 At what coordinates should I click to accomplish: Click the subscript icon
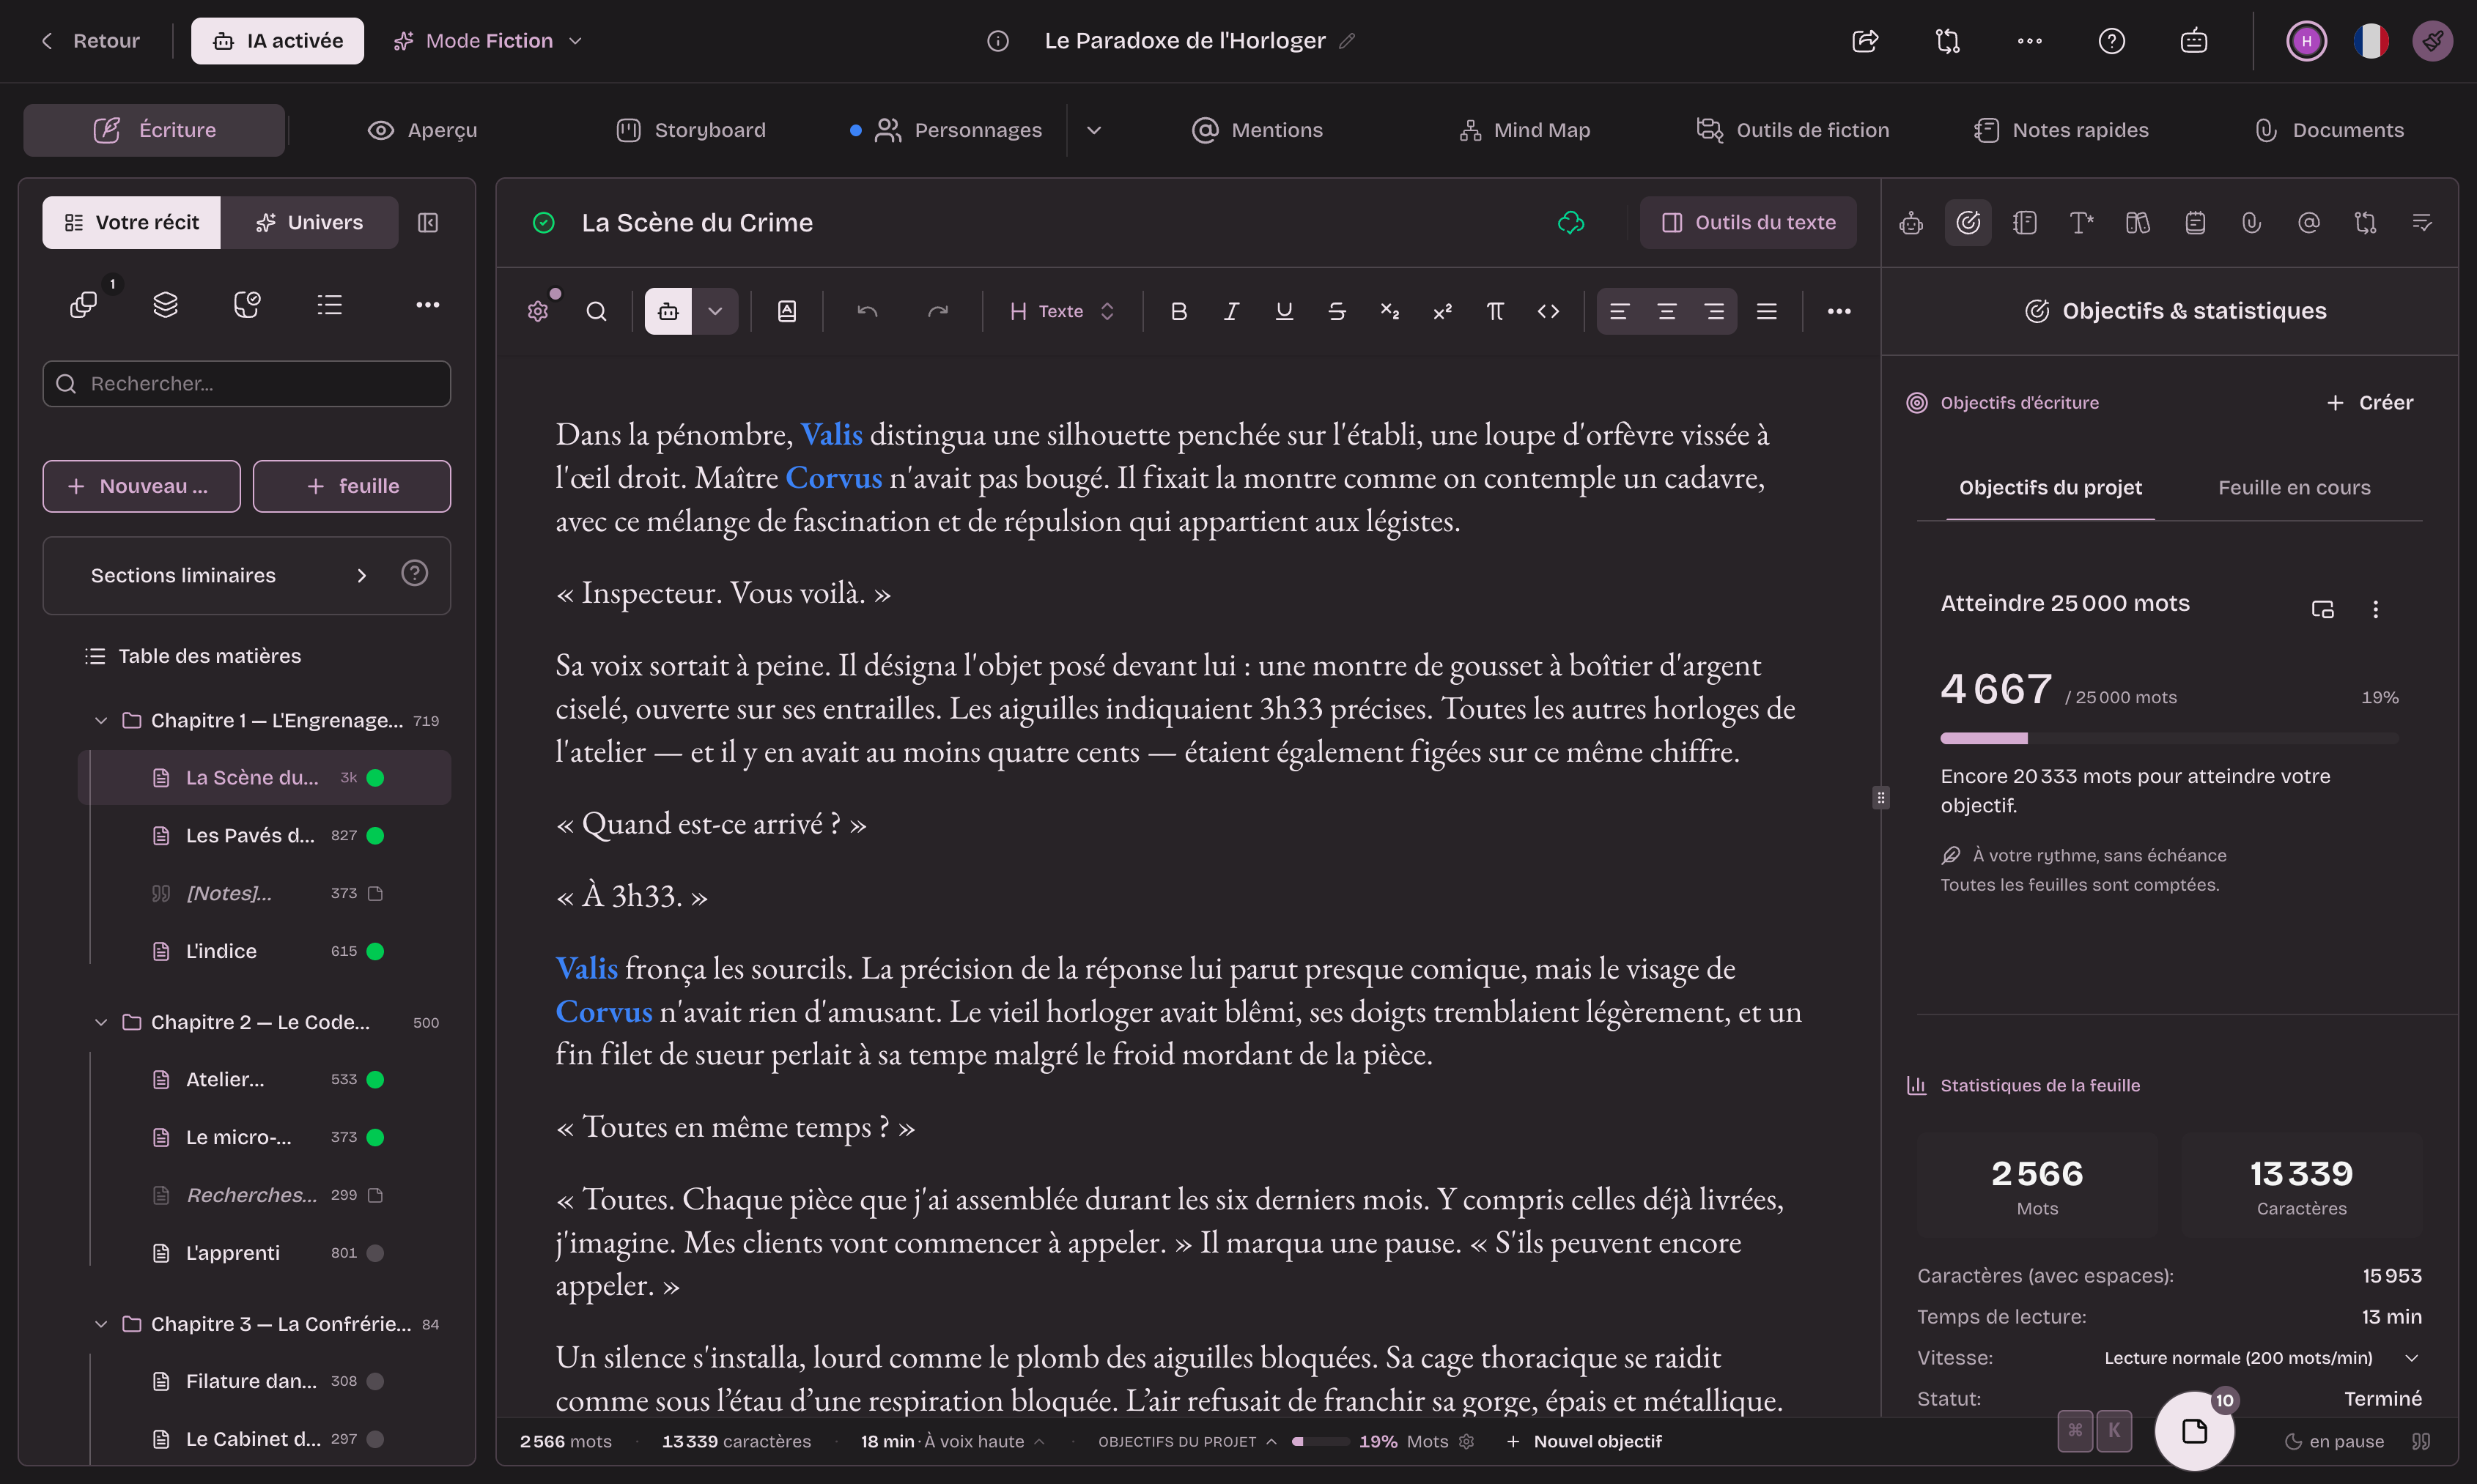pos(1389,311)
